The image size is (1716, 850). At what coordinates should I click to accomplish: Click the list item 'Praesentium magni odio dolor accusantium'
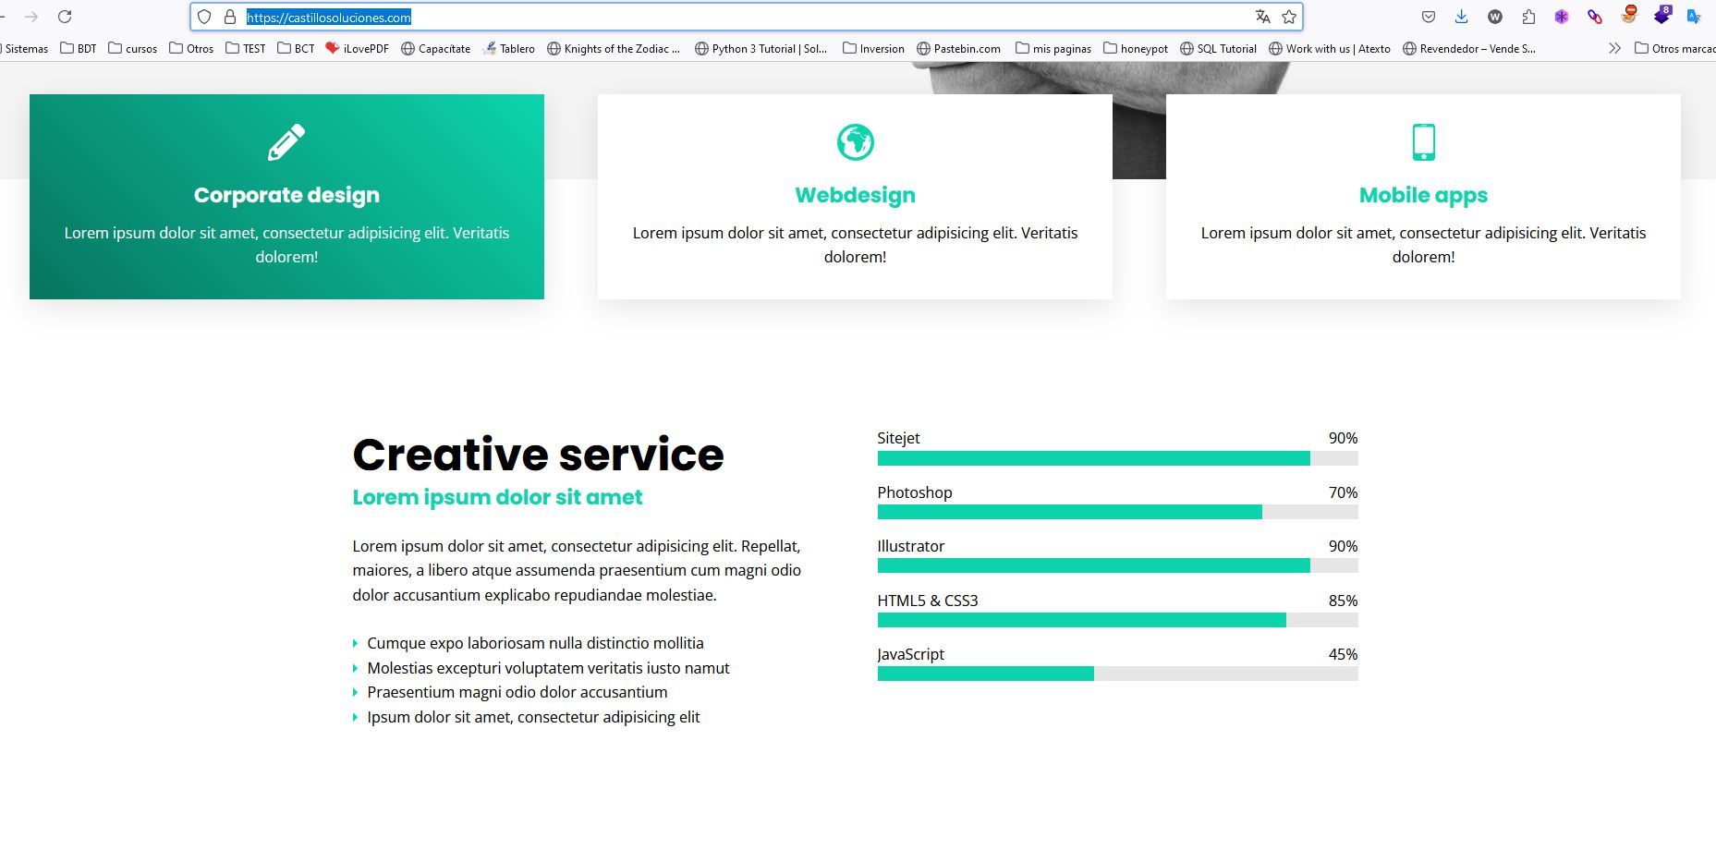[x=517, y=692]
